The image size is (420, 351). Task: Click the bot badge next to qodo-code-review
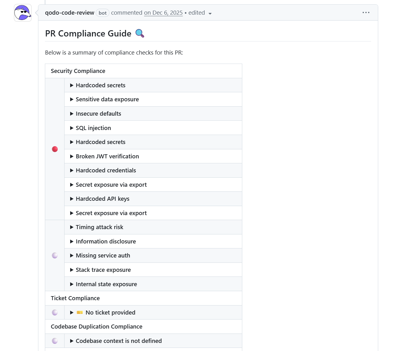click(102, 13)
